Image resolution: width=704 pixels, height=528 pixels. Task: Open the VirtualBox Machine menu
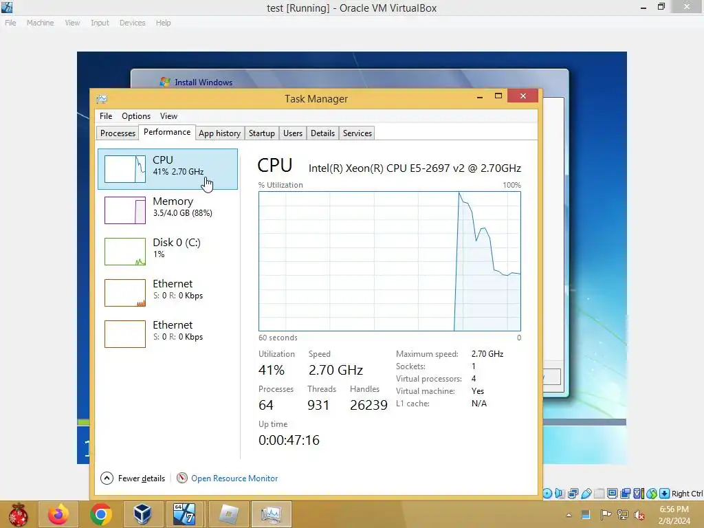(40, 23)
